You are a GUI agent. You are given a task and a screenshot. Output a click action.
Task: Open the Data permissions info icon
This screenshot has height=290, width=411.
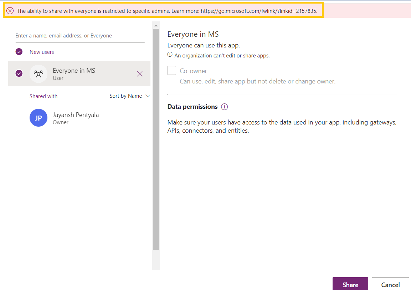[225, 107]
